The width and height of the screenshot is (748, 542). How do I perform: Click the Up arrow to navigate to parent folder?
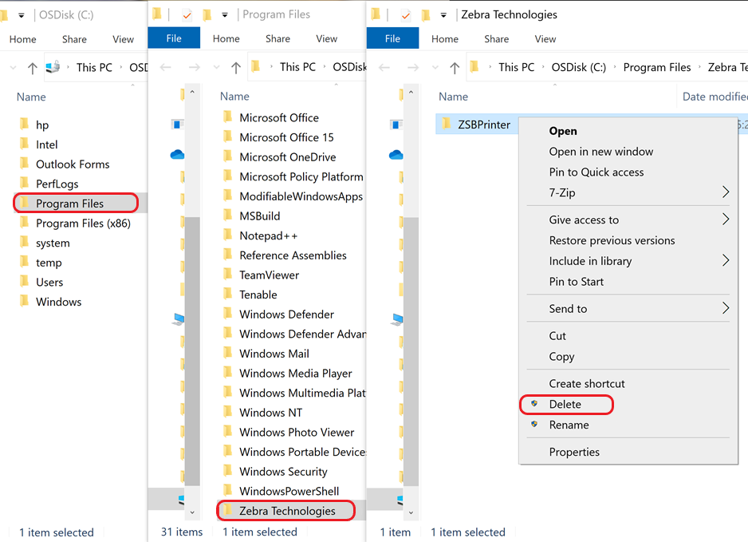[454, 67]
